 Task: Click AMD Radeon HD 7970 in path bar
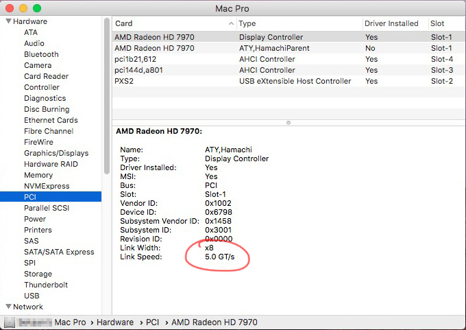pos(214,322)
